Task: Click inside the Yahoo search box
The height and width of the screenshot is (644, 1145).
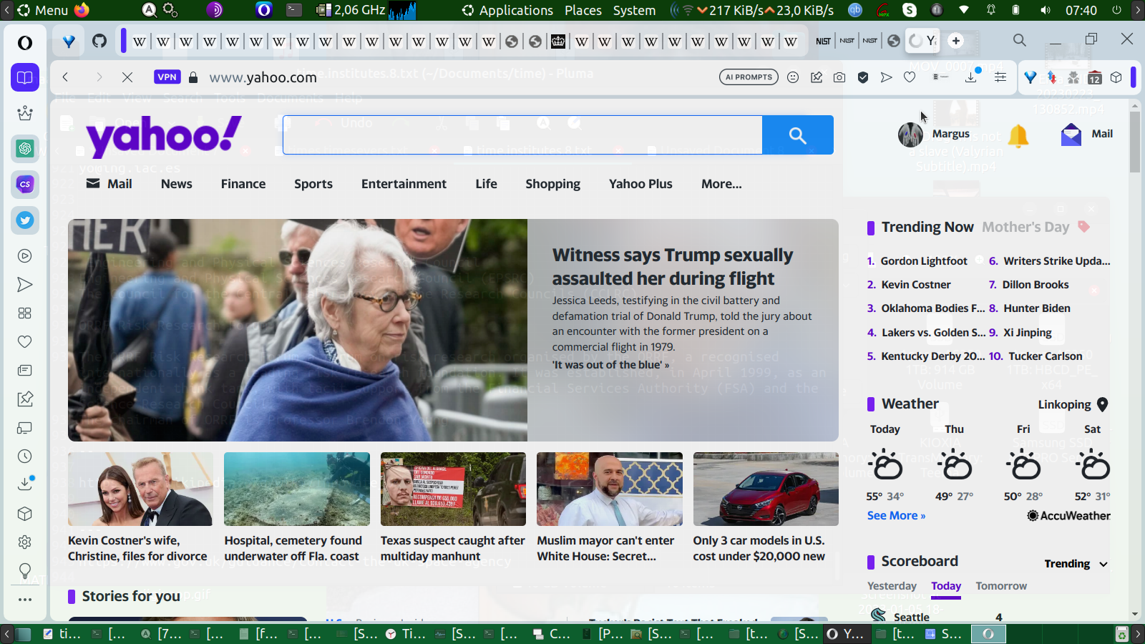Action: pyautogui.click(x=522, y=135)
